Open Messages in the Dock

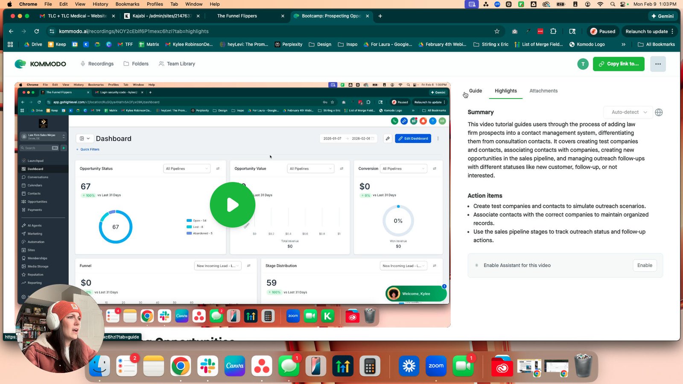tap(289, 366)
